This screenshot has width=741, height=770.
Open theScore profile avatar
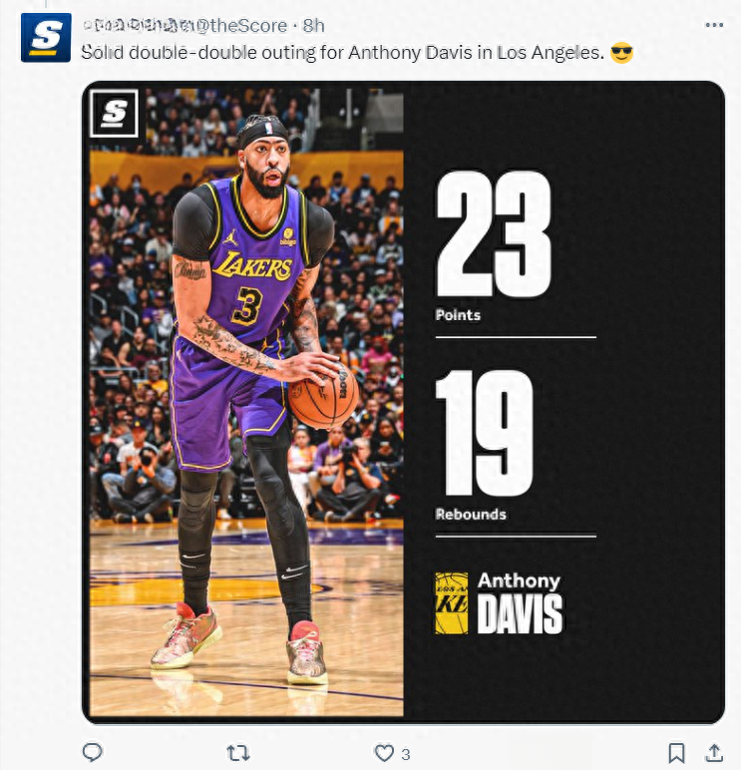tap(46, 38)
